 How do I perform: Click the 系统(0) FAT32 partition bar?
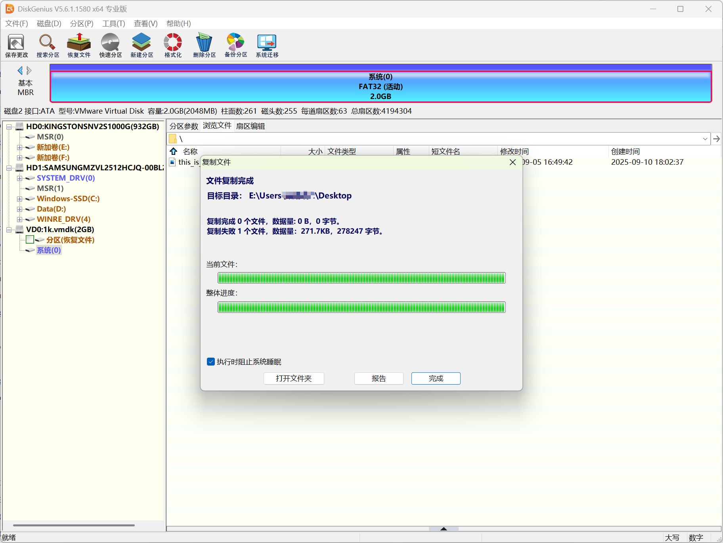coord(381,87)
